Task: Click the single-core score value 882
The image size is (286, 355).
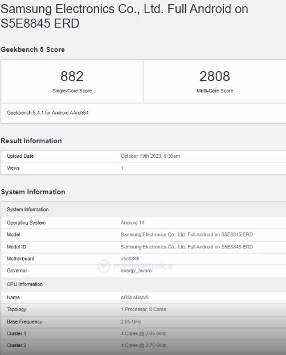Action: (72, 76)
